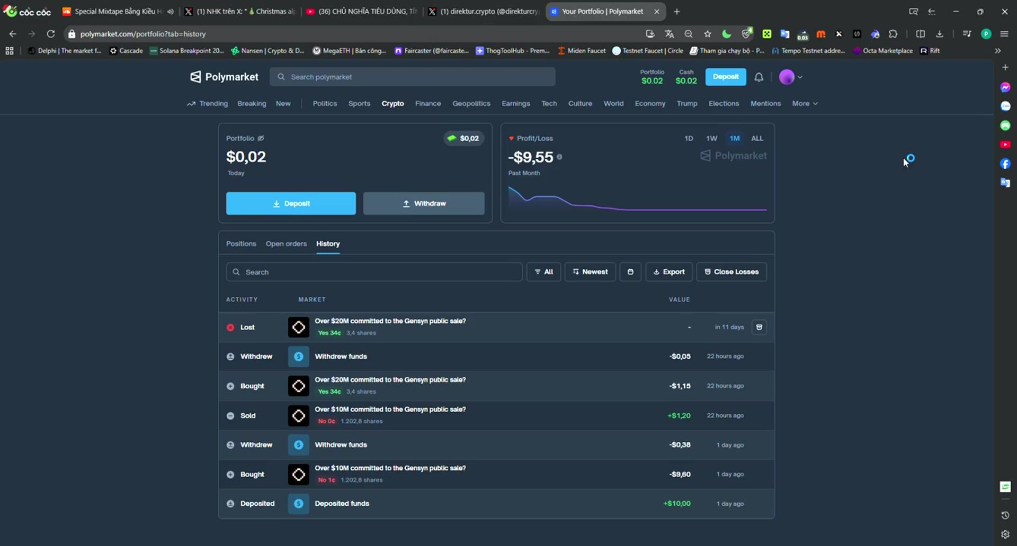Open the Cascade bookmark

[126, 51]
